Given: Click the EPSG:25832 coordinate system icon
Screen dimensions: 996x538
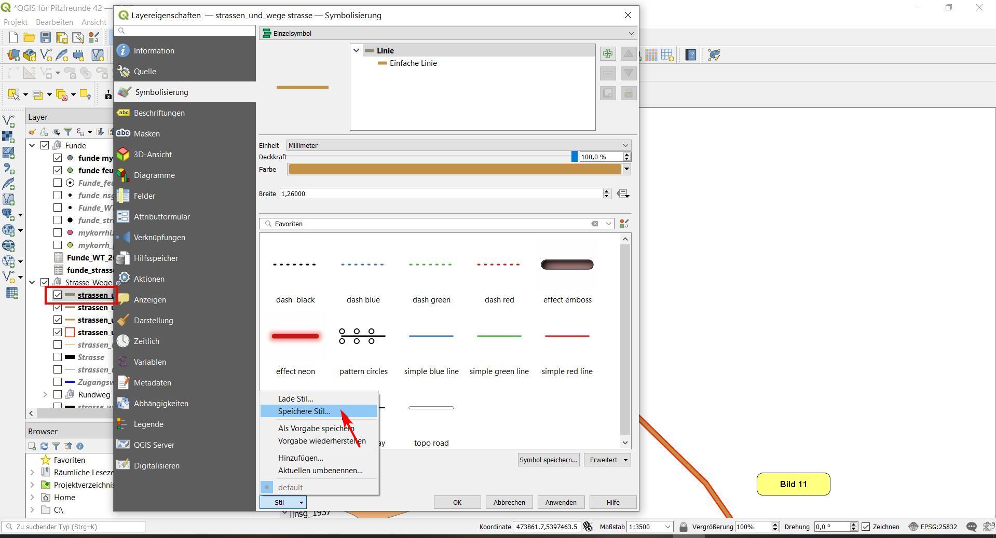Looking at the screenshot, I should tap(913, 527).
